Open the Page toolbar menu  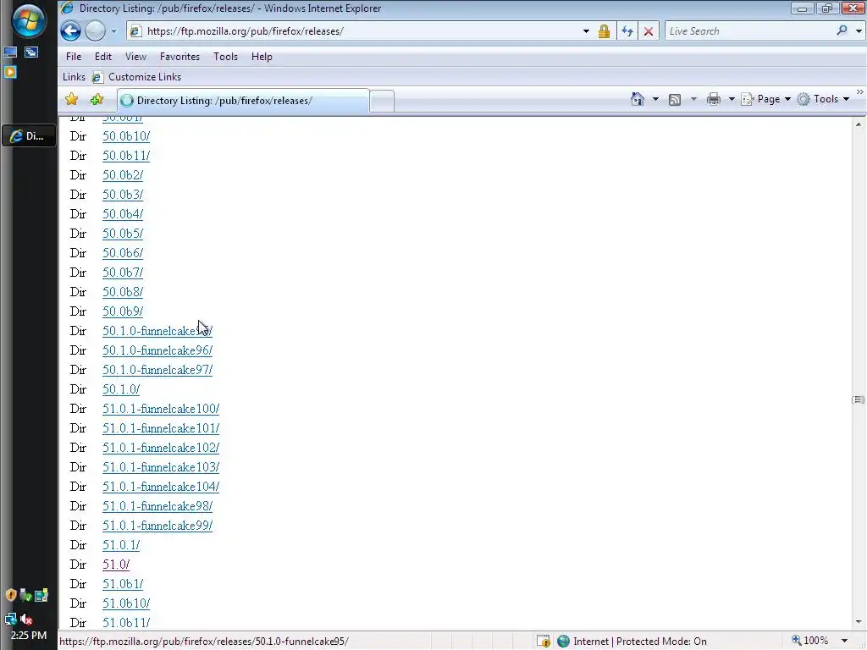coord(765,100)
